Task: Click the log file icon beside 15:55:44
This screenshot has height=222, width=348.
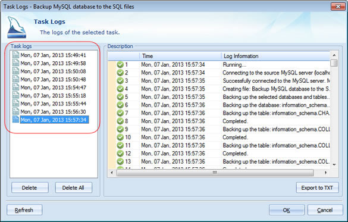Action: [x=15, y=104]
